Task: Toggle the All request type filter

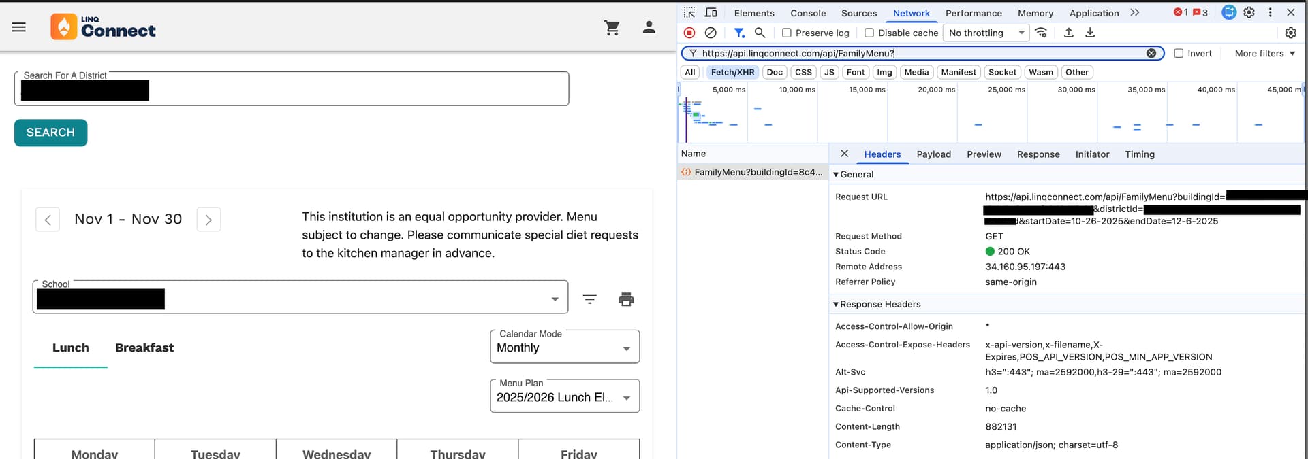Action: pyautogui.click(x=690, y=72)
